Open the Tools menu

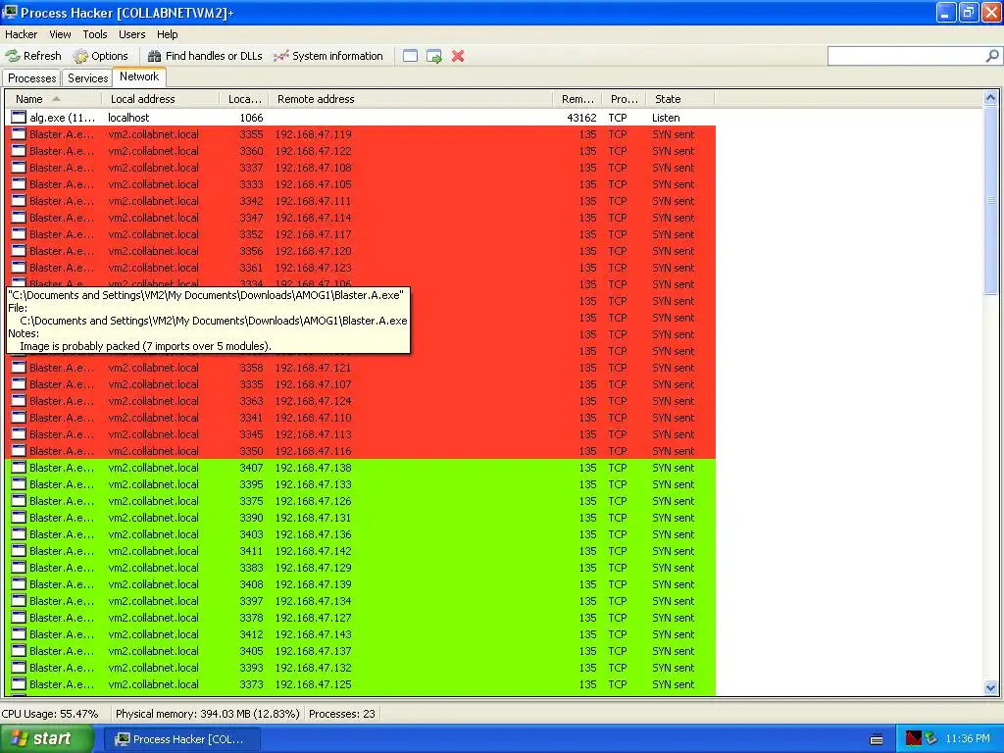pyautogui.click(x=95, y=34)
